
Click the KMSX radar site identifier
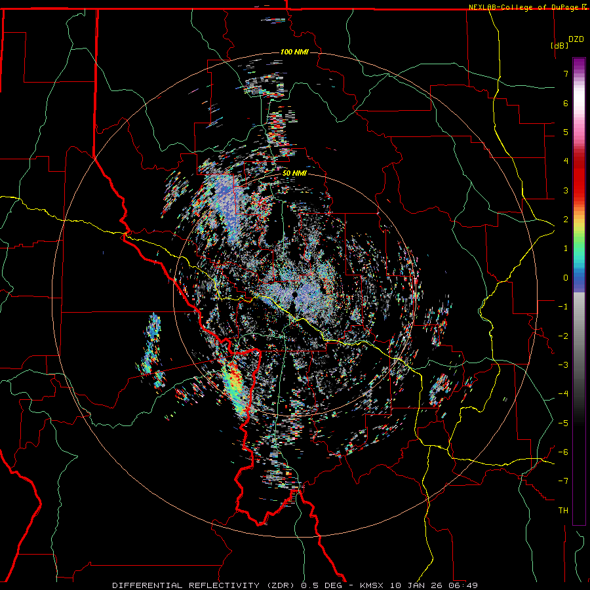click(x=373, y=585)
